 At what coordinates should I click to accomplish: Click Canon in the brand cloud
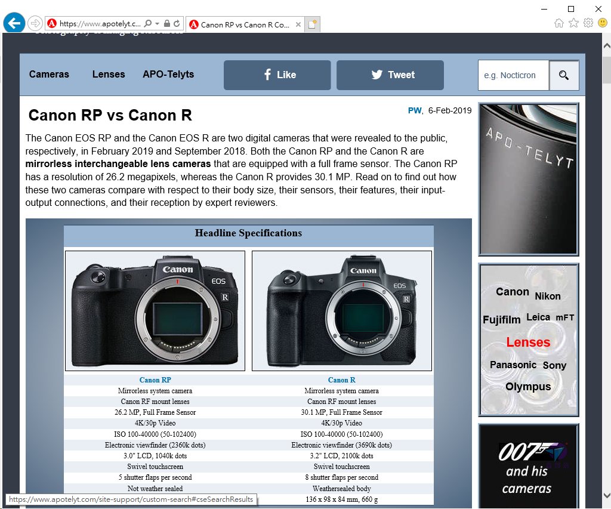click(513, 292)
